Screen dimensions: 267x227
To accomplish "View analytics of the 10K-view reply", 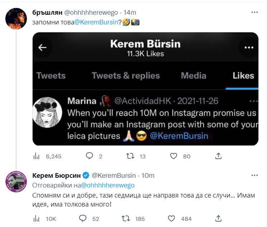I will click(36, 218).
